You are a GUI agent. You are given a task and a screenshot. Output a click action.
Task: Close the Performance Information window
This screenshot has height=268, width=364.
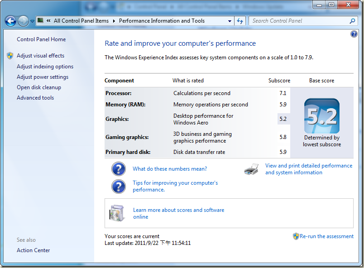[x=348, y=5]
